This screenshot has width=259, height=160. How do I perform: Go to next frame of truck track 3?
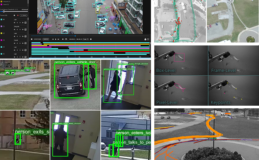[x=20, y=43]
